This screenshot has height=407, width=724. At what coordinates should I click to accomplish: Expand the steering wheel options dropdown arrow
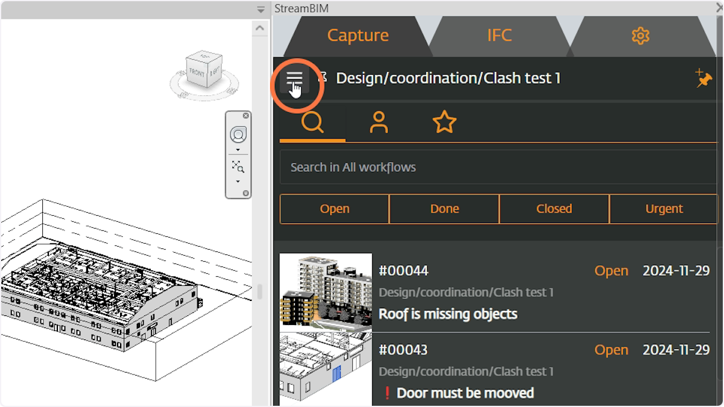(238, 150)
